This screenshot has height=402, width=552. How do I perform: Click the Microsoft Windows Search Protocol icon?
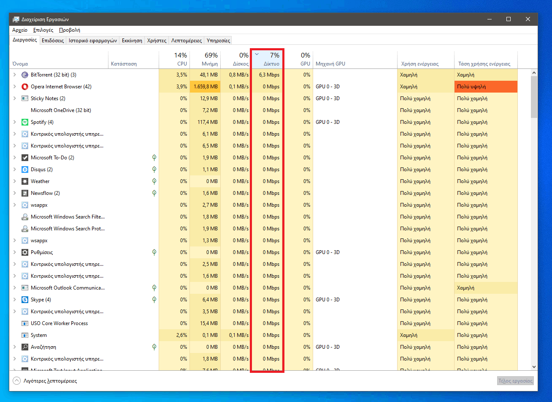tap(24, 229)
